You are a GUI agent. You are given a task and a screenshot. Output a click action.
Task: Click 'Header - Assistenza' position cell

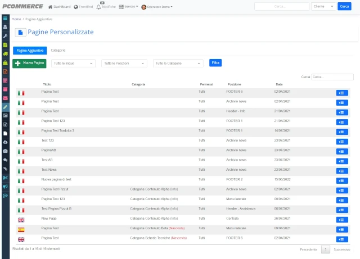[x=241, y=209]
